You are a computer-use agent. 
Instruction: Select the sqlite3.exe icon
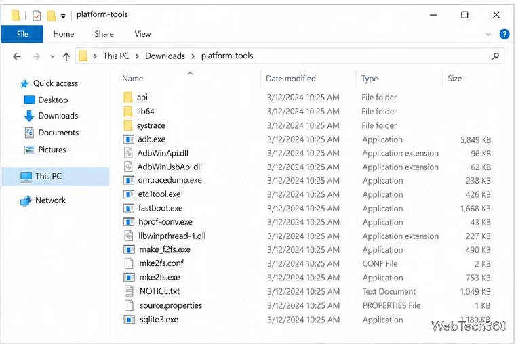pos(129,320)
